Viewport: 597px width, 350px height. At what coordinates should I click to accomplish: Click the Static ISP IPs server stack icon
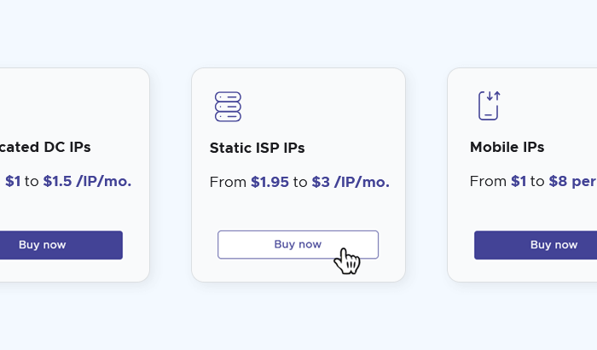228,107
